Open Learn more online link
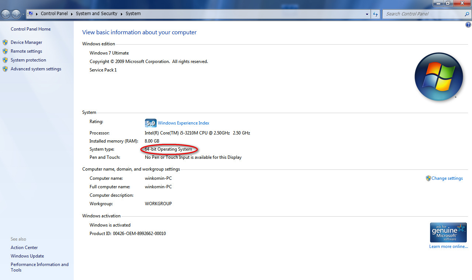The width and height of the screenshot is (472, 280). [x=448, y=246]
